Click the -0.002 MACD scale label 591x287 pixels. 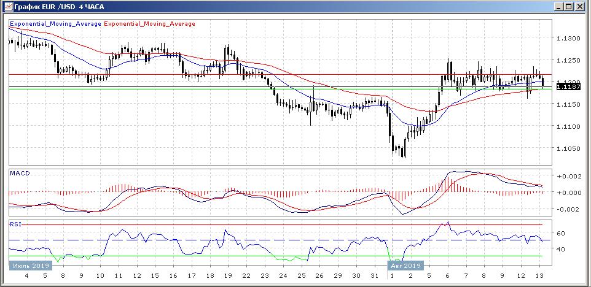pyautogui.click(x=568, y=209)
